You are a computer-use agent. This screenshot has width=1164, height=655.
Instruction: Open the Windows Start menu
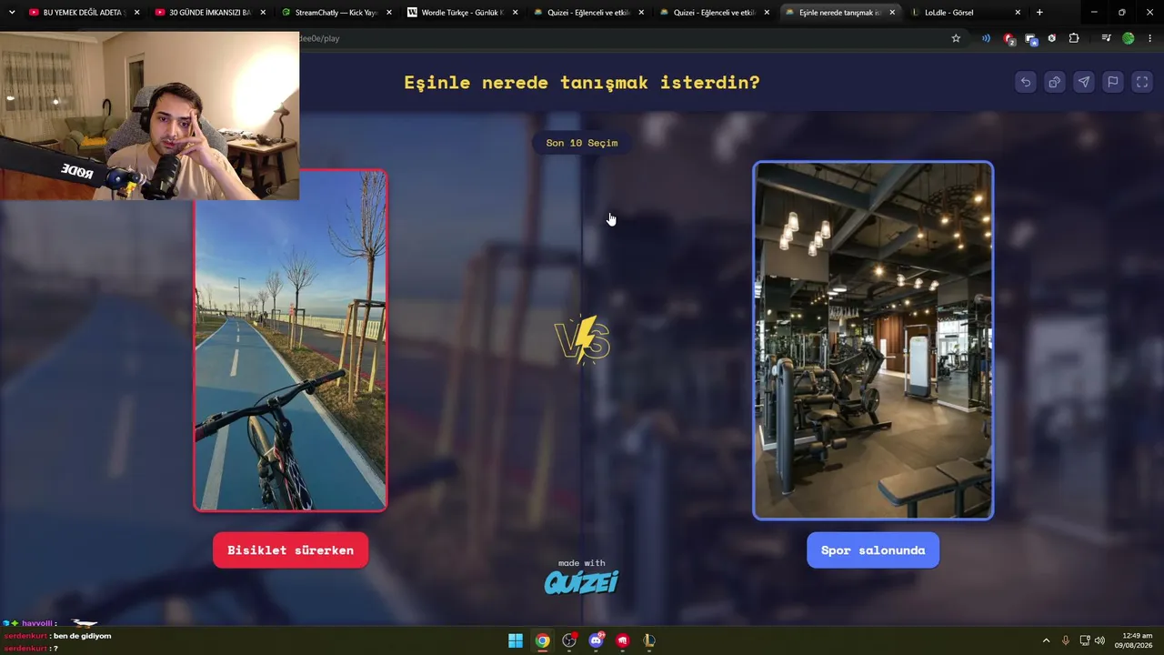click(x=516, y=640)
